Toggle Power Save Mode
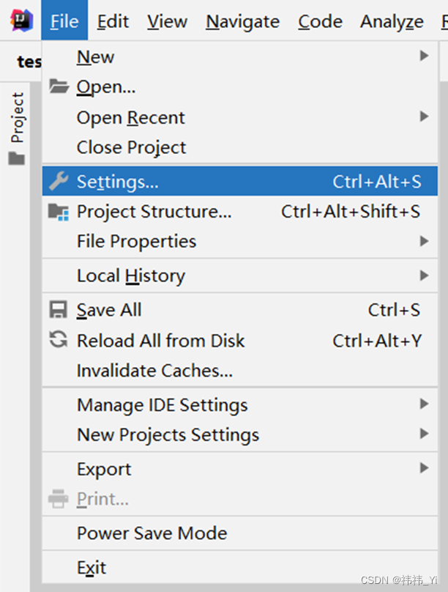Screen dimensions: 448x592 coord(152,533)
